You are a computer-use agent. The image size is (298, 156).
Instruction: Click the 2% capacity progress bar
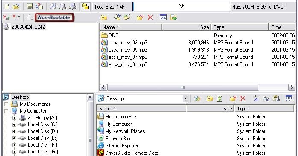pyautogui.click(x=182, y=6)
